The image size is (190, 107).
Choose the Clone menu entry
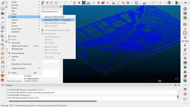[x=14, y=36]
